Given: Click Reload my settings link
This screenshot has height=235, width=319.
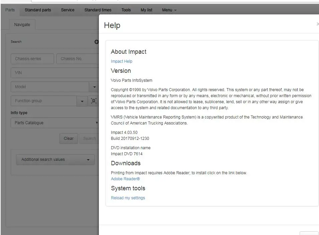Looking at the screenshot, I should (x=128, y=198).
